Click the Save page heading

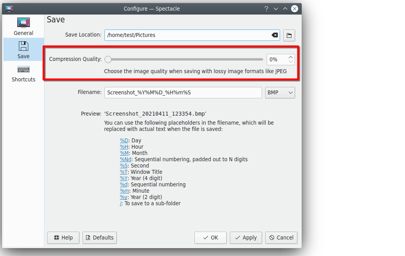(x=56, y=20)
